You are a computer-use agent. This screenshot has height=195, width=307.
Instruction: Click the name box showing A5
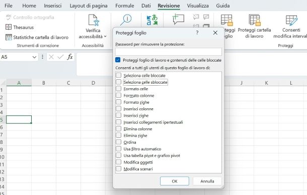[16, 57]
